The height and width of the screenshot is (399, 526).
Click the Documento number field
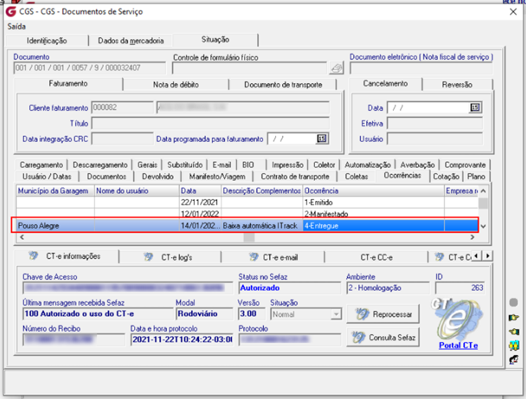(x=90, y=68)
